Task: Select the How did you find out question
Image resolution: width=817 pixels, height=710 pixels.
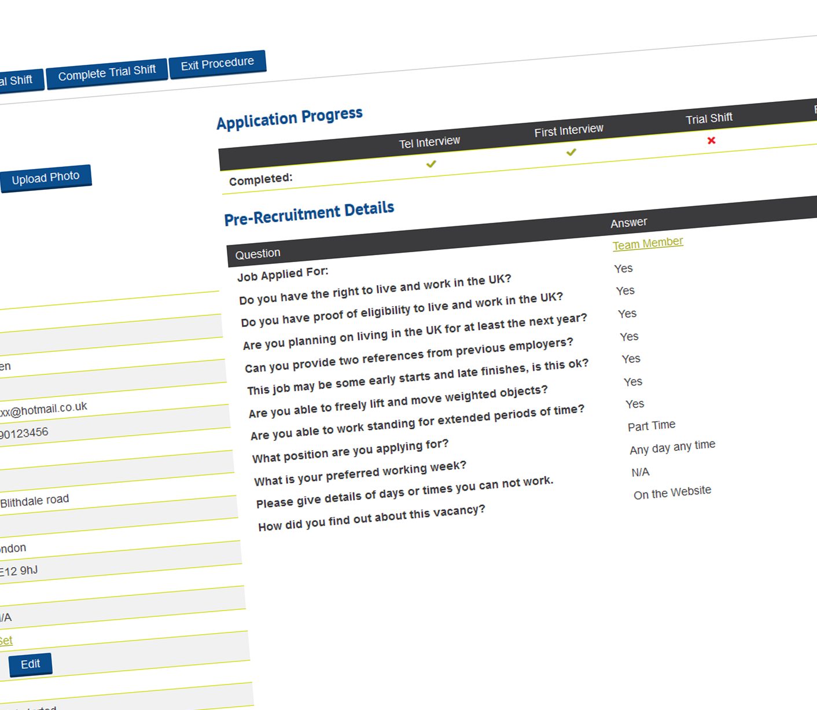Action: click(371, 518)
